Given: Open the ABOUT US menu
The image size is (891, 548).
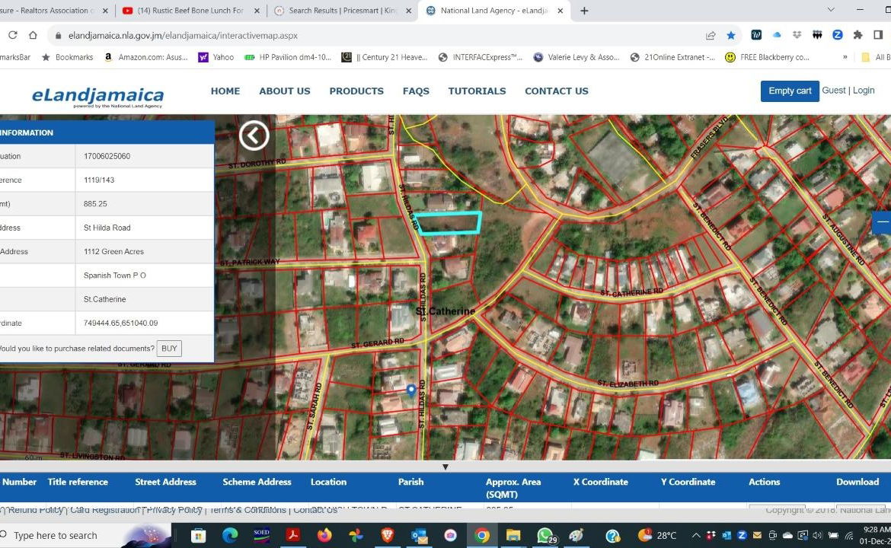Looking at the screenshot, I should [x=285, y=91].
